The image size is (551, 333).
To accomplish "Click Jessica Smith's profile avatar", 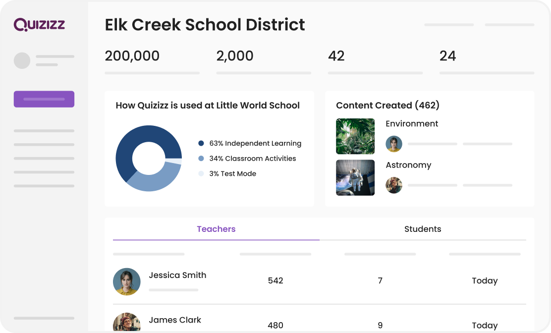I will [127, 281].
